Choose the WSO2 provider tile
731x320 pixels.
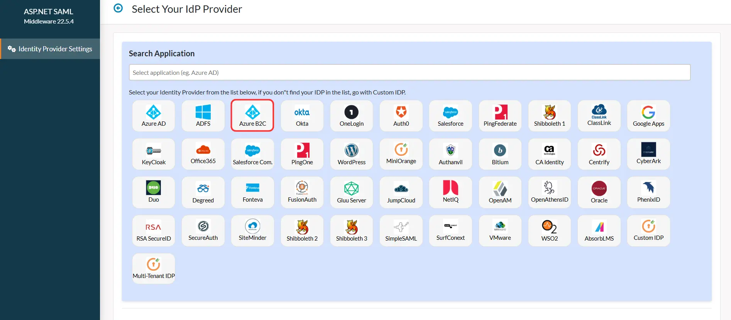550,231
